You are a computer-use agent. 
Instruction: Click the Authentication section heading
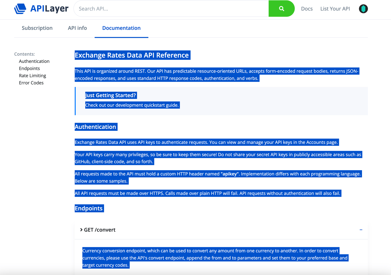pyautogui.click(x=96, y=127)
